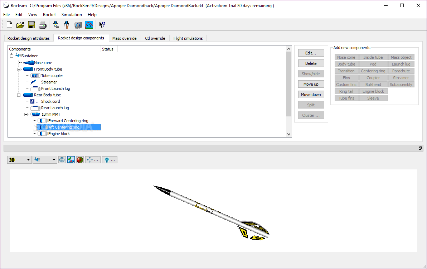This screenshot has height=269, width=427.
Task: Open the Rocket menu
Action: pos(49,15)
